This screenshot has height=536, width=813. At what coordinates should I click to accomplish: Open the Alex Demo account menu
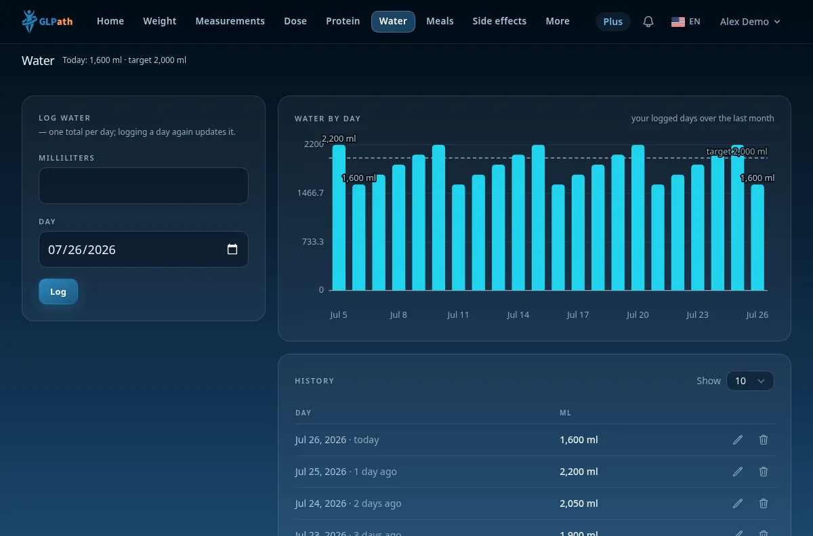pos(750,22)
